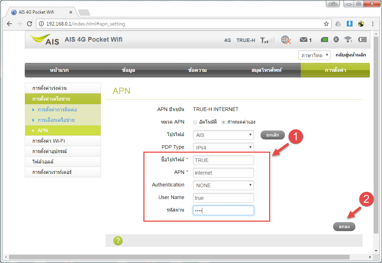This screenshot has height=263, width=382.
Task: Open the Chrome three-dot menu
Action: (x=373, y=24)
